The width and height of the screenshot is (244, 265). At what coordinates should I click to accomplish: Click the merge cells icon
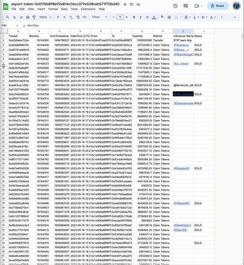(176, 17)
